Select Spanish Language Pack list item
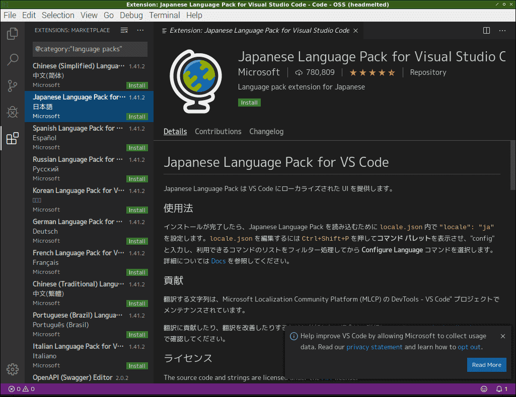This screenshot has width=516, height=397. tap(89, 138)
